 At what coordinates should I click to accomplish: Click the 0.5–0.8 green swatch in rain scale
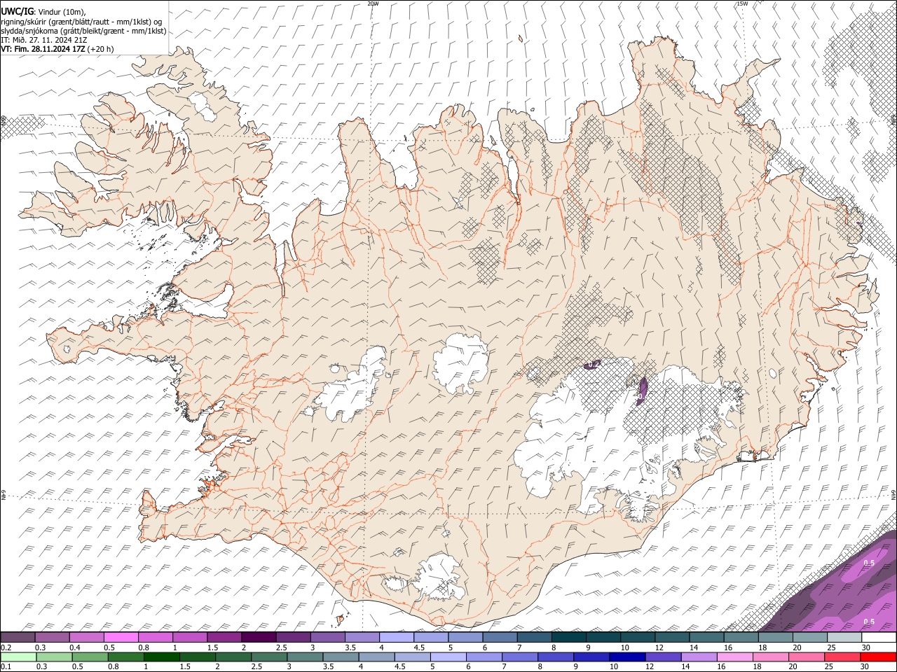click(x=90, y=657)
